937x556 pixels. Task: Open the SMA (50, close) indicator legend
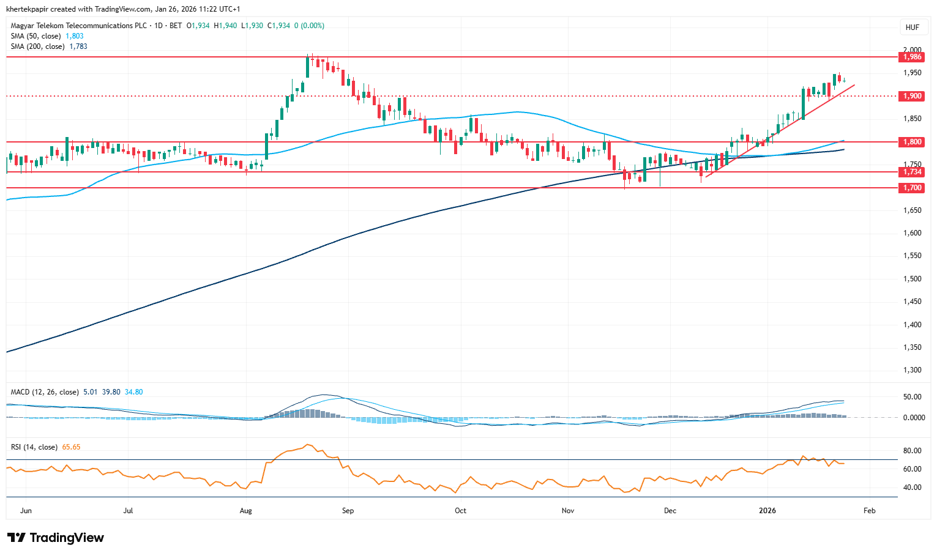37,36
